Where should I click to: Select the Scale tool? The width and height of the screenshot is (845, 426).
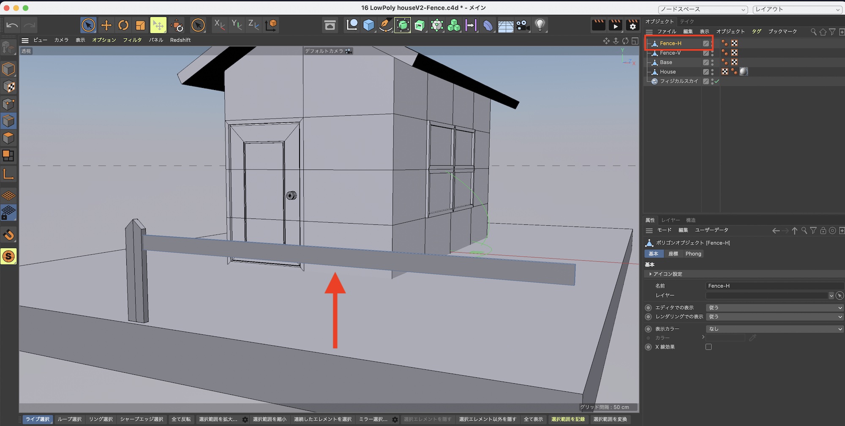click(140, 25)
